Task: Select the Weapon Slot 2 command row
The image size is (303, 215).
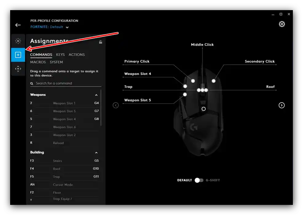Action: (64, 135)
